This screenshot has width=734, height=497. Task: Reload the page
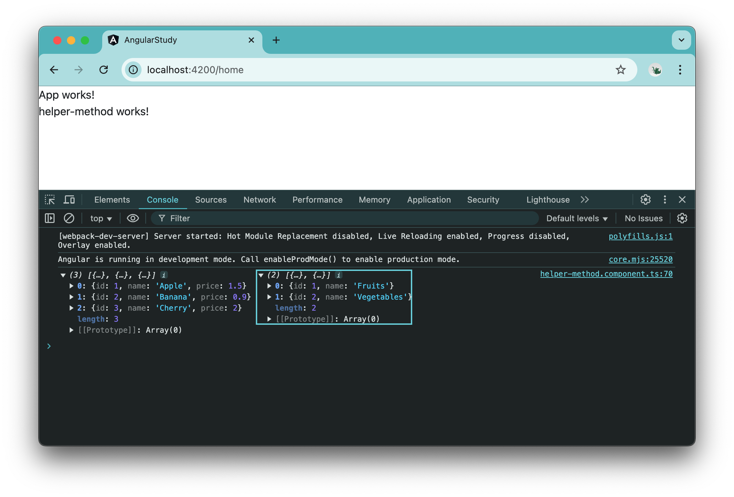[x=104, y=70]
